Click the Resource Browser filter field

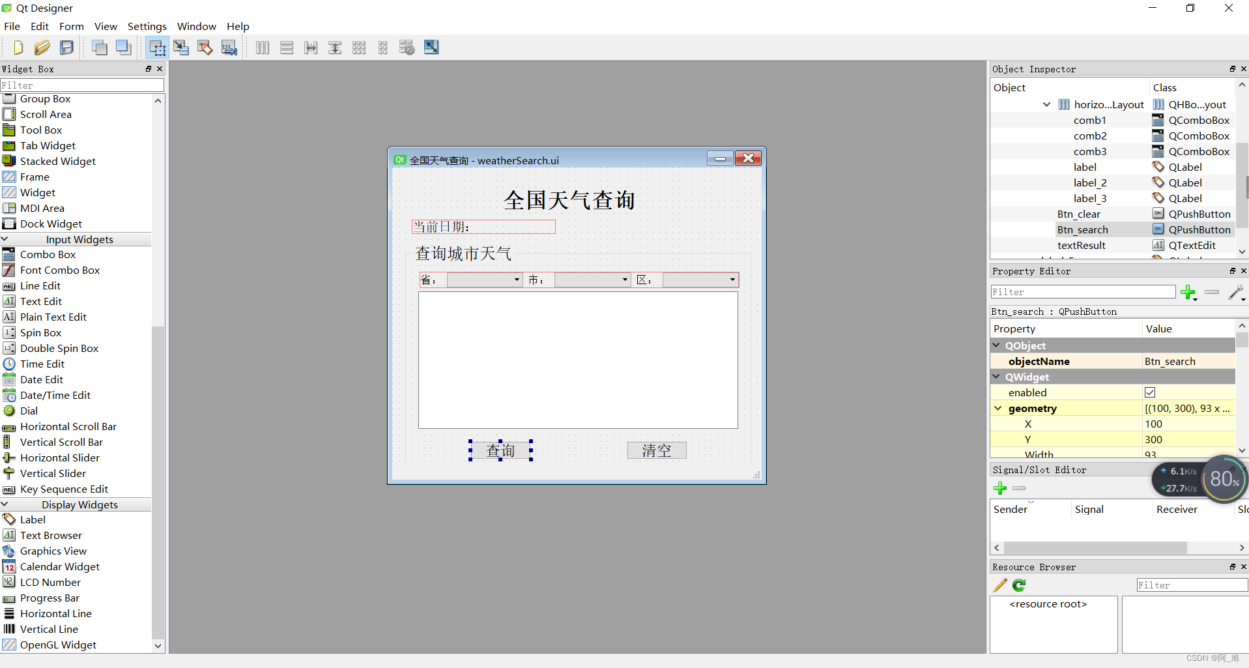(x=1192, y=585)
